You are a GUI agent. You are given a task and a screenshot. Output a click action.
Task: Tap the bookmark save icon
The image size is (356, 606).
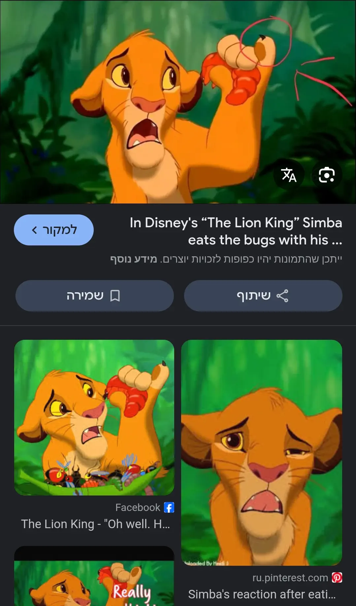point(115,296)
